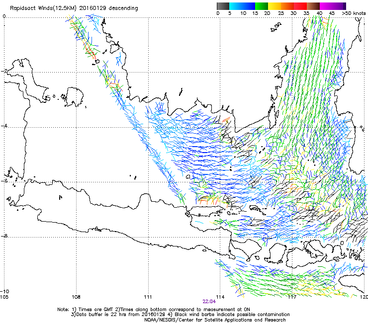The width and height of the screenshot is (368, 323).
Task: Click the '105' longitude axis label
Action: click(4, 297)
